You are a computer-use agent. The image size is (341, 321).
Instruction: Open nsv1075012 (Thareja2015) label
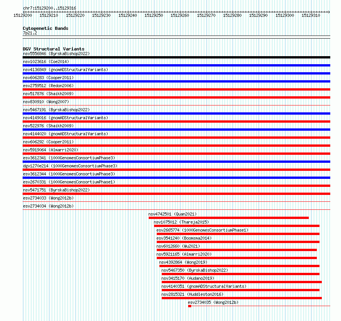(181, 222)
